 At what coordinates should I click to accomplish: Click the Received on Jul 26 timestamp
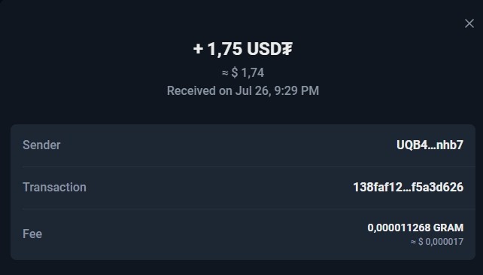point(243,90)
